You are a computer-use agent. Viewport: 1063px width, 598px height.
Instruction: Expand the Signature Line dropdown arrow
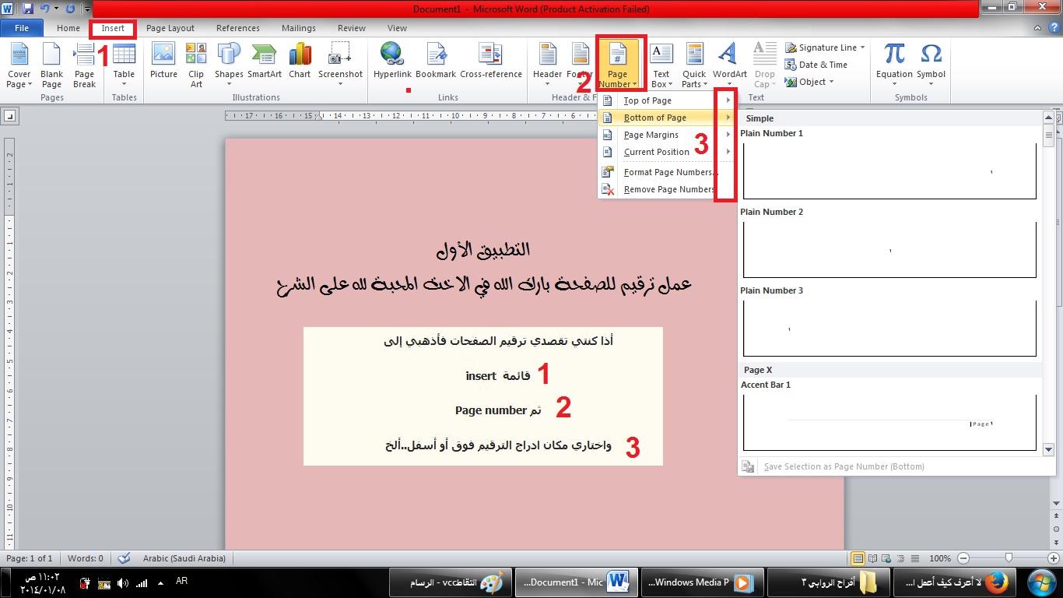tap(863, 47)
